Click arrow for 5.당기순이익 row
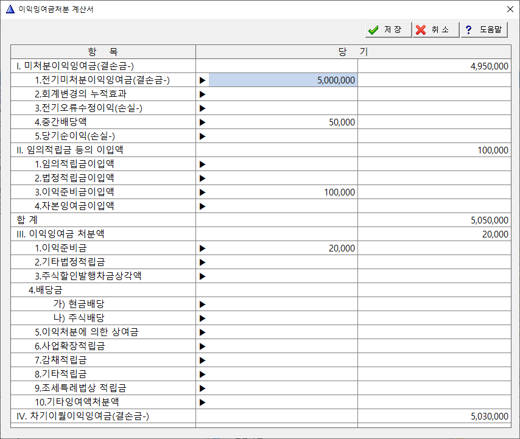Screen dimensions: 520x439 click(202, 136)
